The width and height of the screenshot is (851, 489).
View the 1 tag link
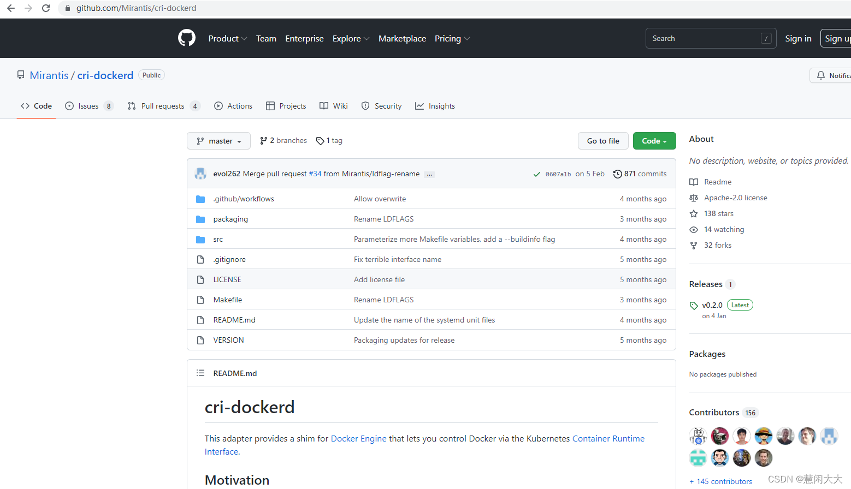click(x=329, y=140)
